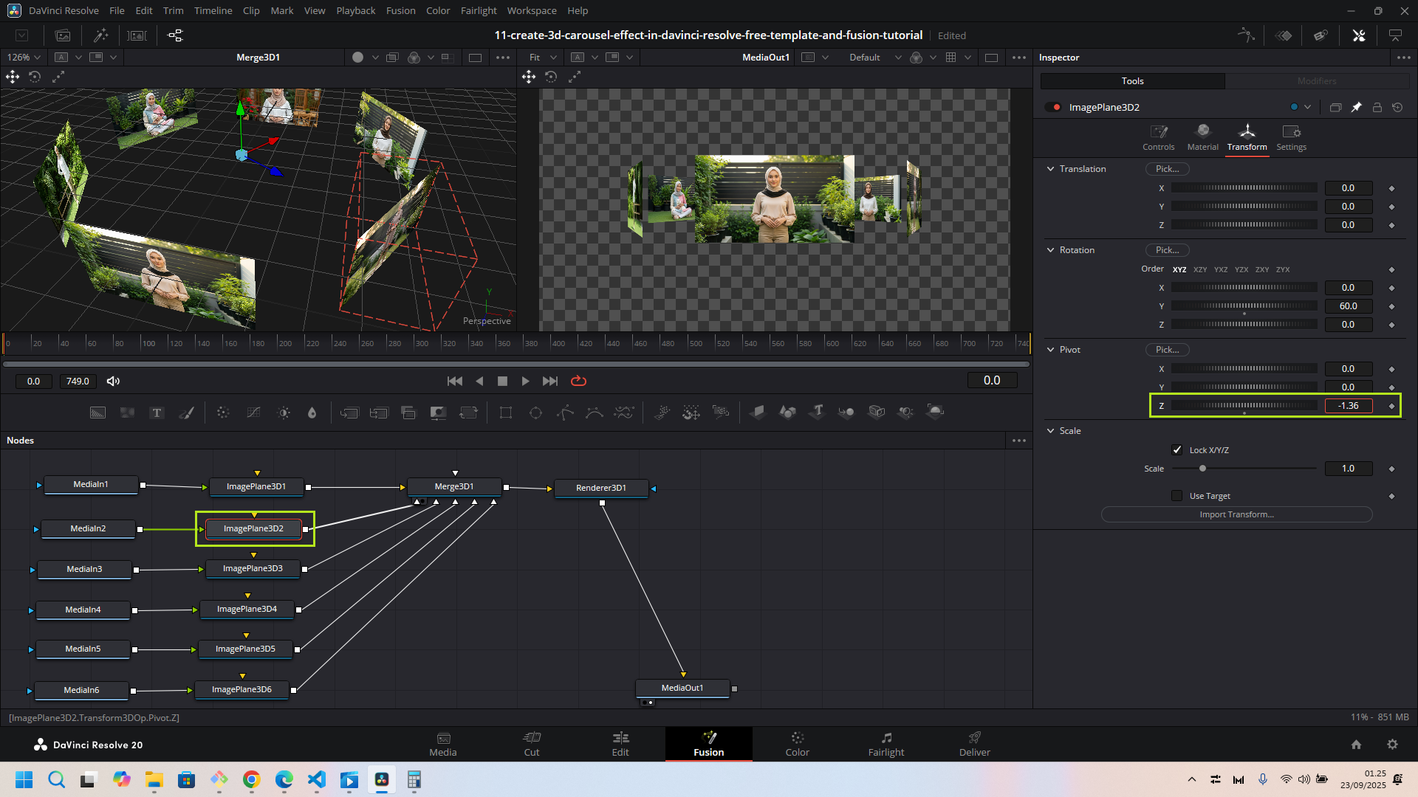Add Brightness Contrast tool from toolbar
Viewport: 1418px width, 797px height.
pos(284,413)
